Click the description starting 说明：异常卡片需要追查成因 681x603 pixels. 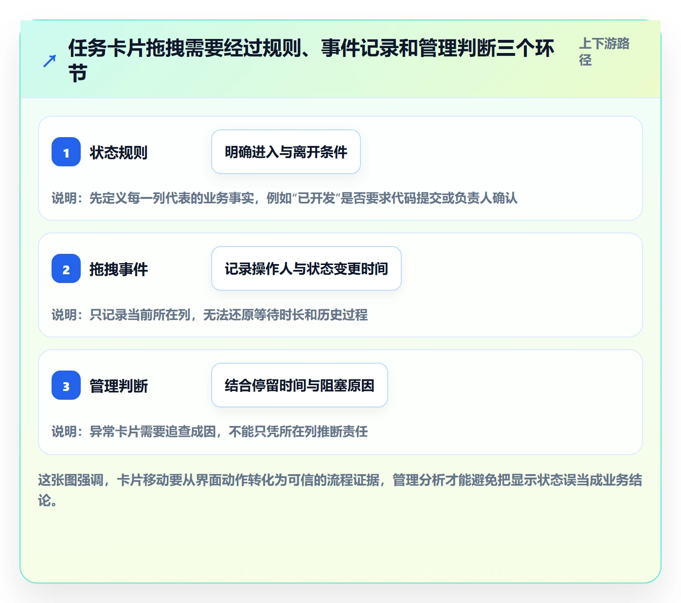210,431
